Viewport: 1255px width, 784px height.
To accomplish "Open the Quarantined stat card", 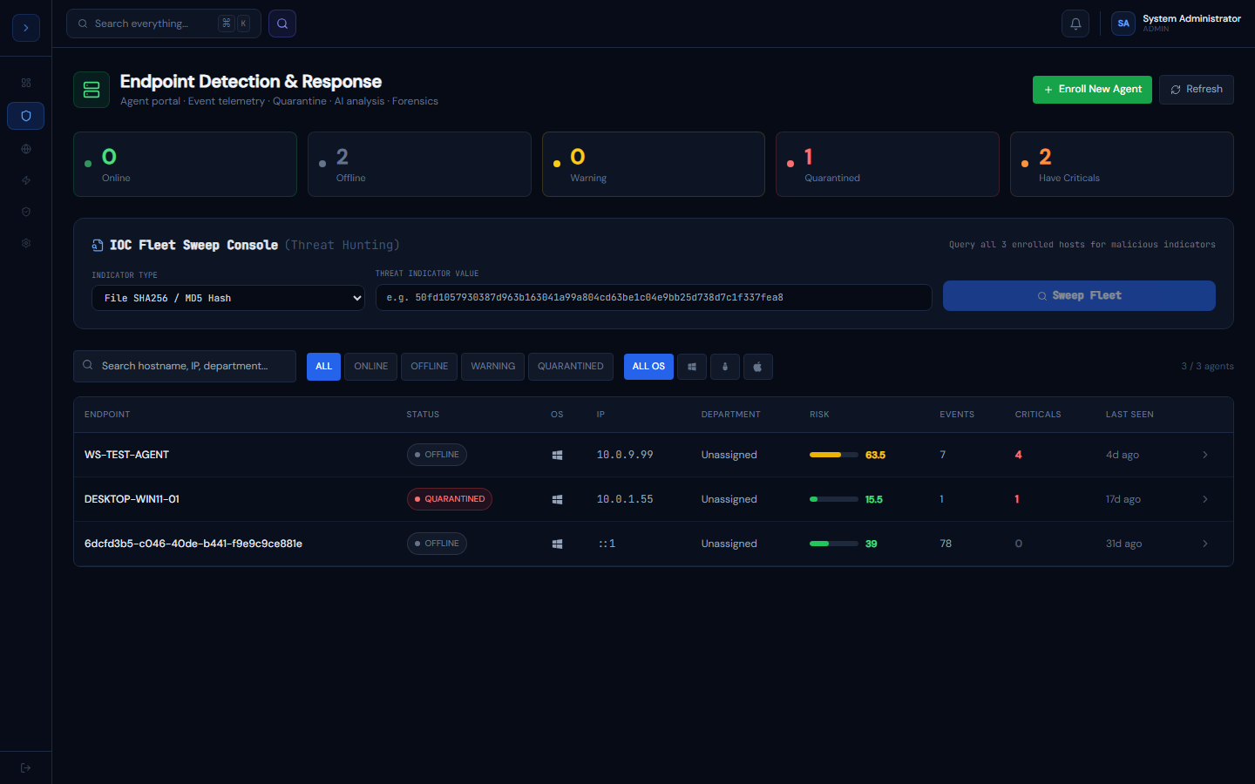I will click(x=887, y=164).
